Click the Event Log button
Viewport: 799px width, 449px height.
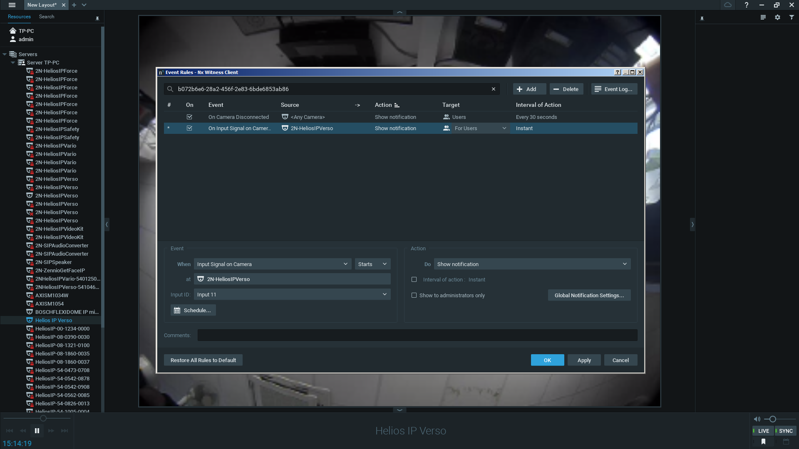pyautogui.click(x=614, y=89)
